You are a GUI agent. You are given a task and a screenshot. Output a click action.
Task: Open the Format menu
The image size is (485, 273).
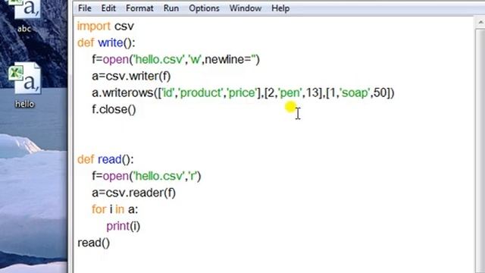[139, 8]
